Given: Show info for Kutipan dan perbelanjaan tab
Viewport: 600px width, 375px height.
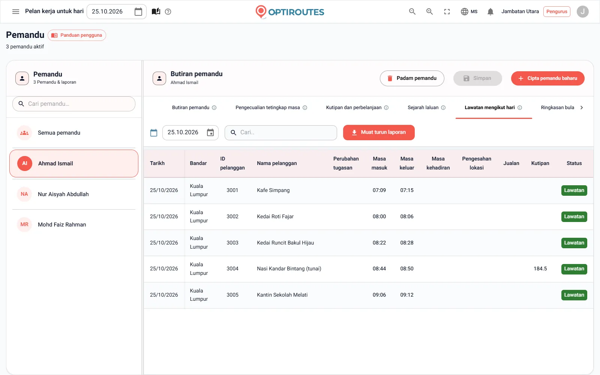Looking at the screenshot, I should coord(386,108).
